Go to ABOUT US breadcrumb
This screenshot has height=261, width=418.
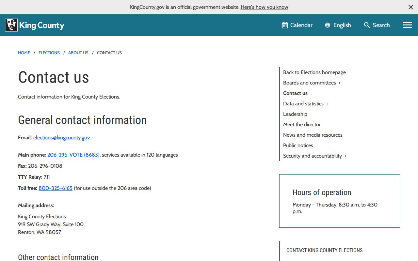(78, 53)
